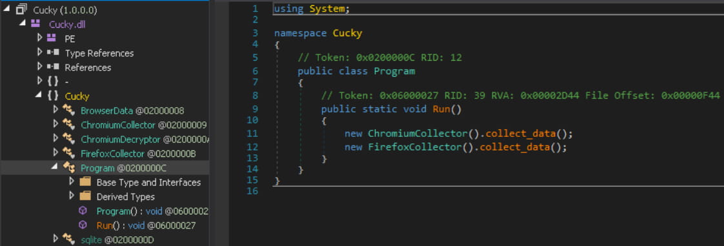724x246 pixels.
Task: Select Type References in the tree
Action: coord(99,53)
